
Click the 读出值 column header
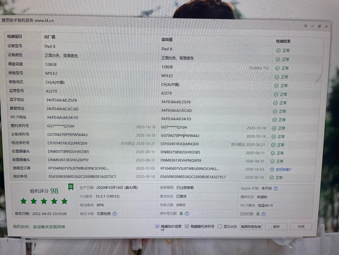pos(167,40)
